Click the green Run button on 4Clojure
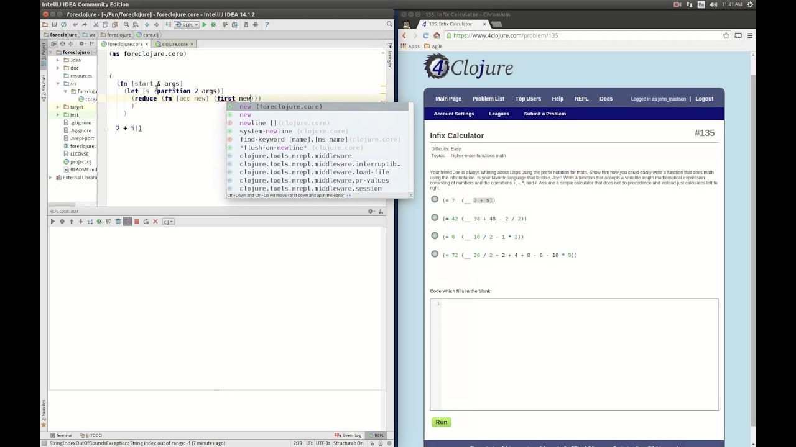Viewport: 796px width, 447px height. pos(441,422)
